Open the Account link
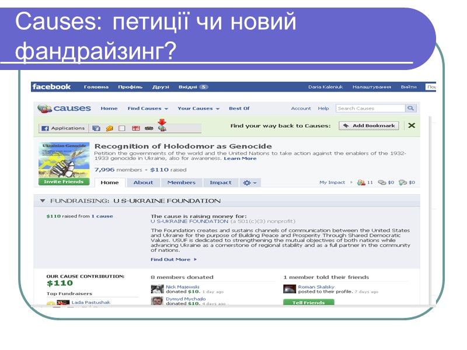The image size is (467, 350). (301, 108)
